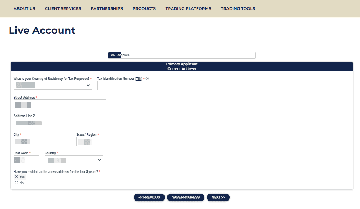Open Country of Residency for Tax dropdown

tap(53, 85)
